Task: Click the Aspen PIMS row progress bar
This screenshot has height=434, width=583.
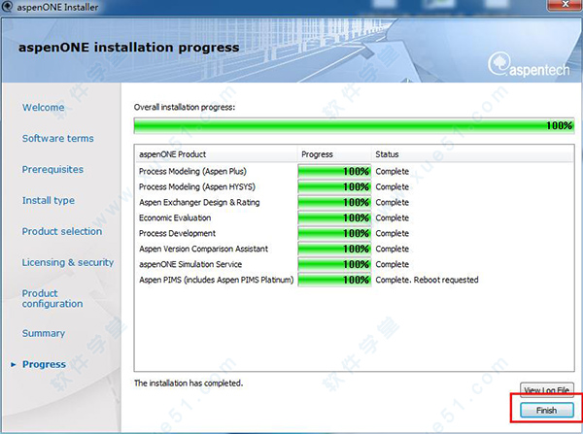Action: tap(334, 280)
